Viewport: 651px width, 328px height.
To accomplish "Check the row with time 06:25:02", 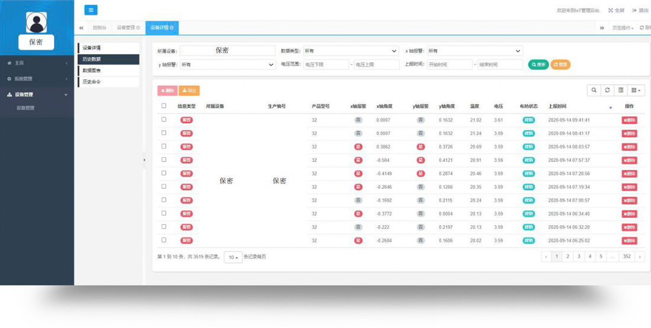I will point(164,240).
